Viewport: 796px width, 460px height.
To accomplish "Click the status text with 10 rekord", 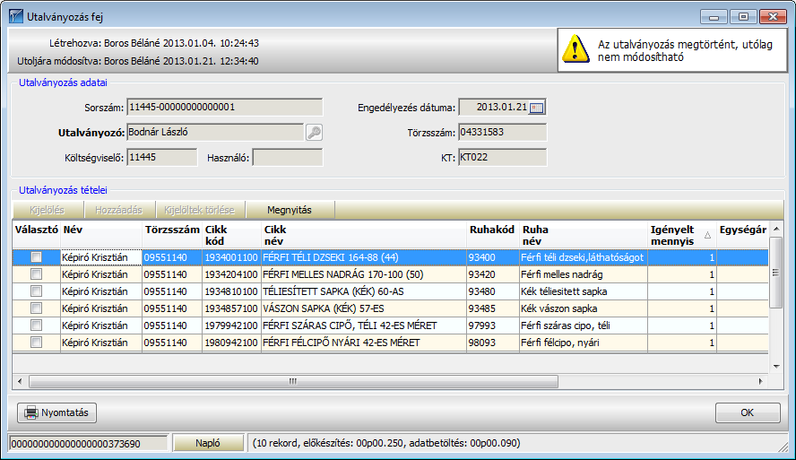I will (386, 443).
